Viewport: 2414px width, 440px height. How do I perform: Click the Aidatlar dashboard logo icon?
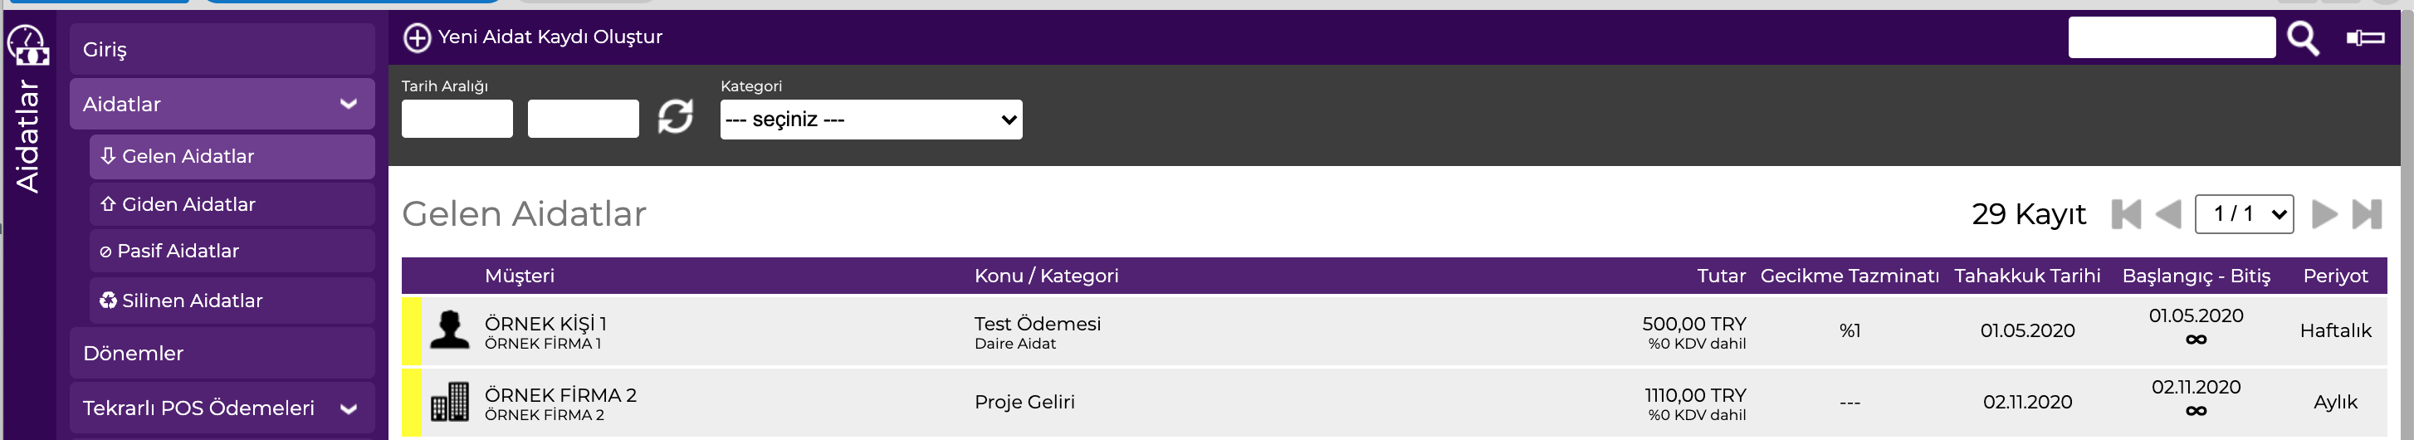tap(28, 44)
